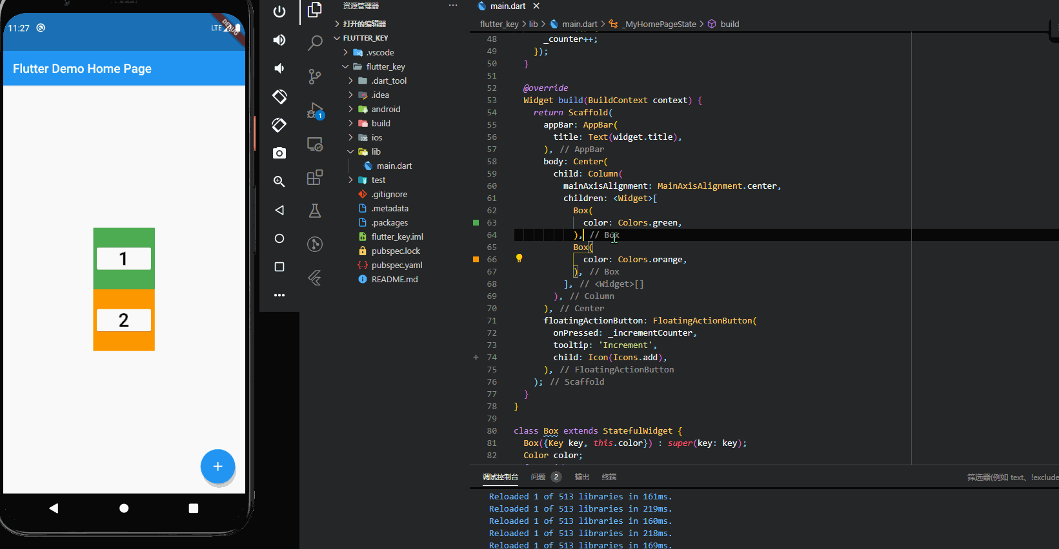Viewport: 1059px width, 549px height.
Task: Click green color swatch on line 63
Action: pos(476,222)
